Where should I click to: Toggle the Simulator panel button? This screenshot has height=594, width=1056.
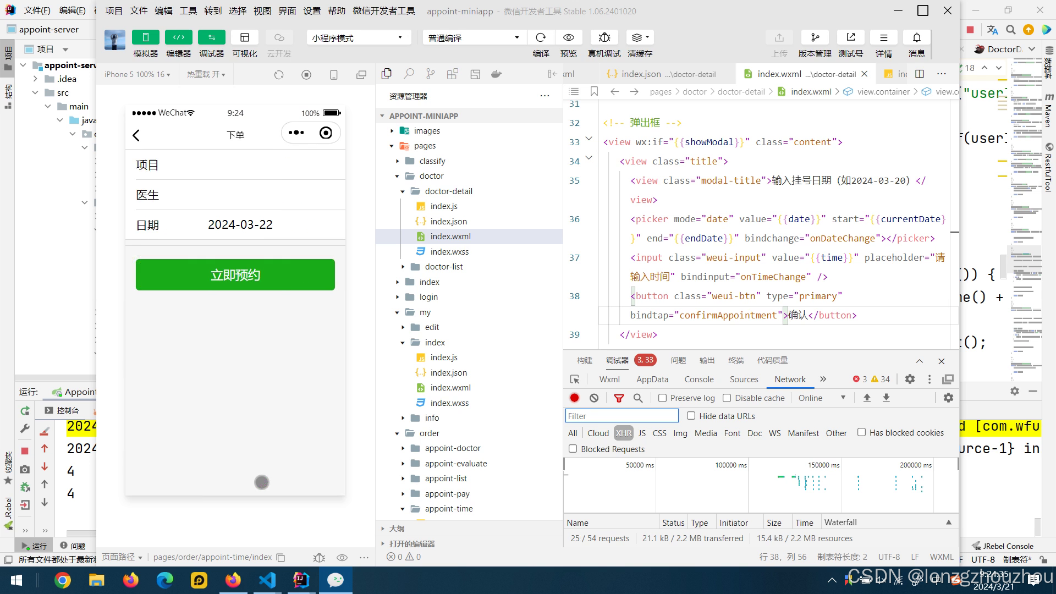pos(146,37)
